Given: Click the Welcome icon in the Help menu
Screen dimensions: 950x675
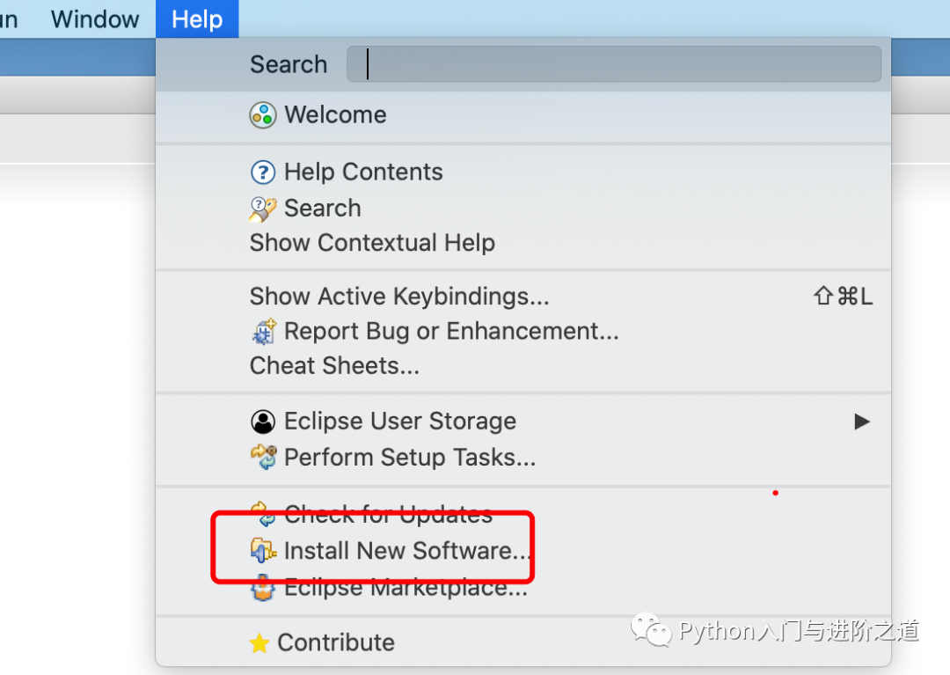Looking at the screenshot, I should (262, 114).
